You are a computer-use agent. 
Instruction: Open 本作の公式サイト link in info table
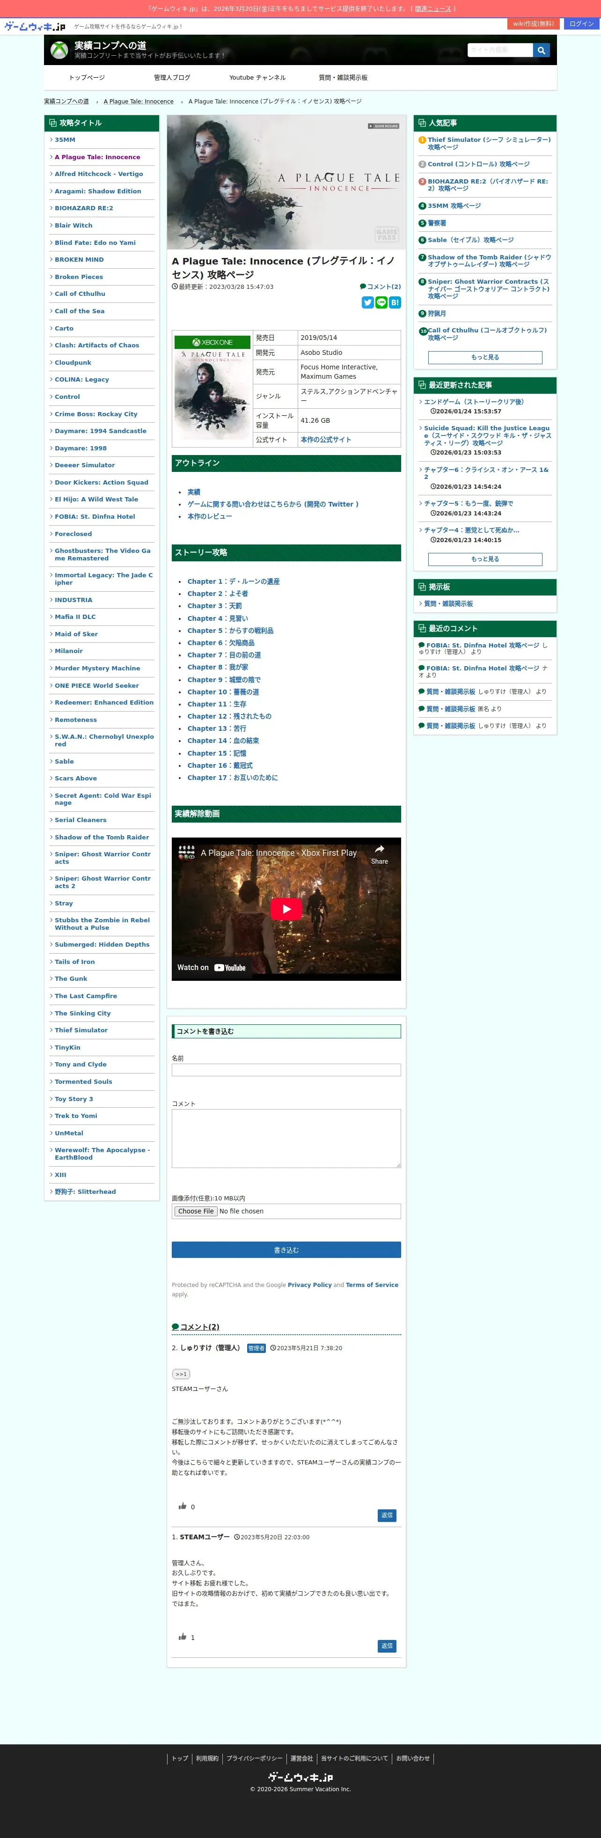[325, 440]
